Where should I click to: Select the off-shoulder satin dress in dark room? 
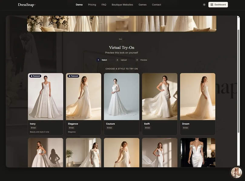point(198,153)
